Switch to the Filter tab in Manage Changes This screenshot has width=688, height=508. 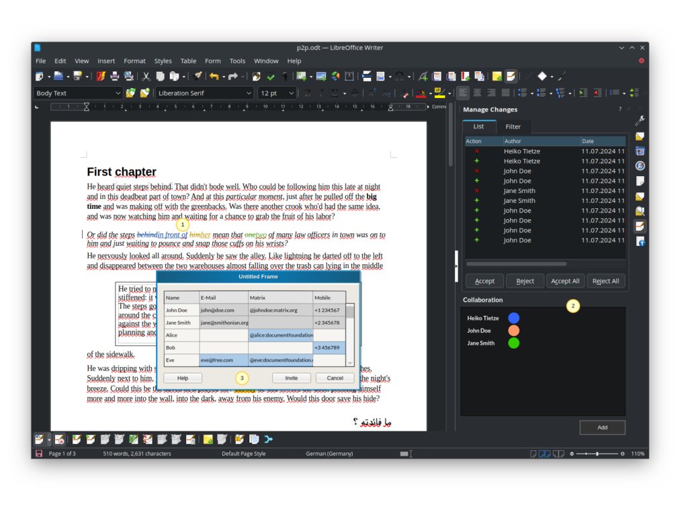[x=513, y=126]
